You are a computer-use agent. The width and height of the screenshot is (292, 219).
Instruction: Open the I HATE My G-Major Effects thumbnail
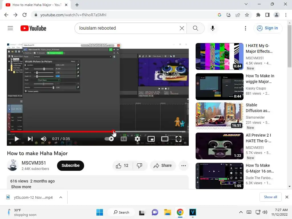tap(219, 56)
